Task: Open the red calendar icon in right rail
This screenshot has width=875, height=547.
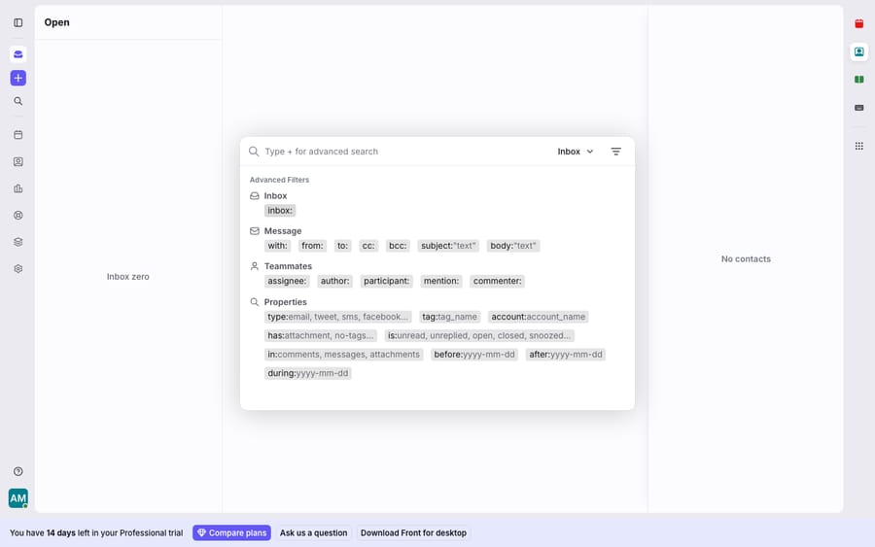Action: [858, 23]
